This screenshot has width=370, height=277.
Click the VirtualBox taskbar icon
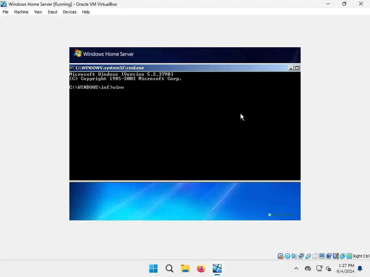(x=217, y=268)
